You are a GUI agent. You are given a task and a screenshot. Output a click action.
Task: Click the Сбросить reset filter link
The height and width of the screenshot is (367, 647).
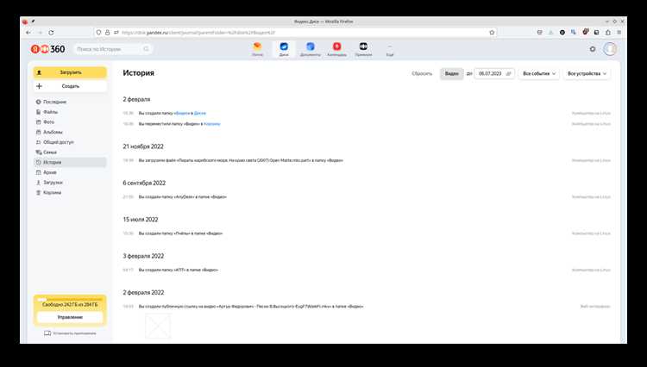(422, 74)
